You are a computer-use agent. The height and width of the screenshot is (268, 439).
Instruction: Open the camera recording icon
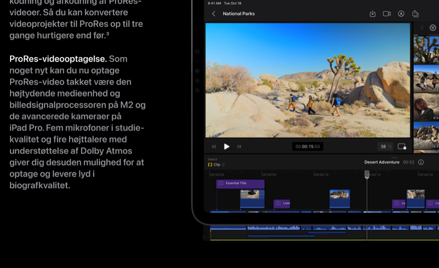click(x=386, y=14)
